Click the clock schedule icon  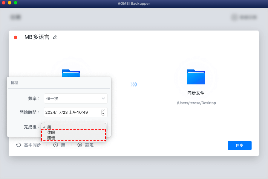pyautogui.click(x=56, y=145)
